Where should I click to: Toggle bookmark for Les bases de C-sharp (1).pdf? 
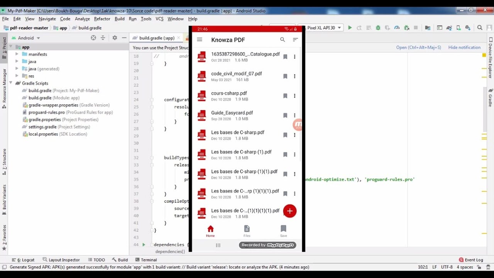[x=285, y=154]
